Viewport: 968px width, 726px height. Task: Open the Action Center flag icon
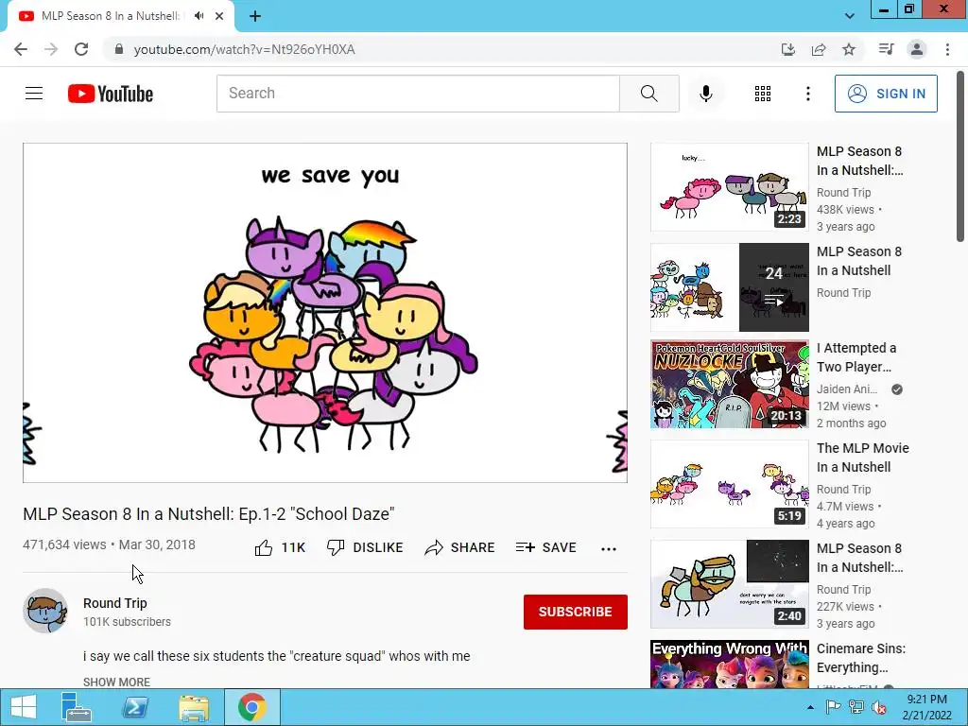pos(833,707)
